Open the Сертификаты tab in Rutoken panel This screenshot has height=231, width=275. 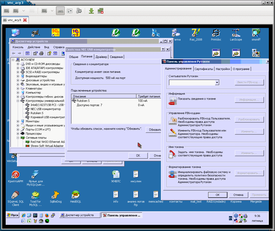[x=204, y=69]
